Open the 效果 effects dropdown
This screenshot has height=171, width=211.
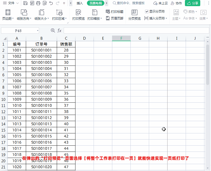(x=203, y=15)
